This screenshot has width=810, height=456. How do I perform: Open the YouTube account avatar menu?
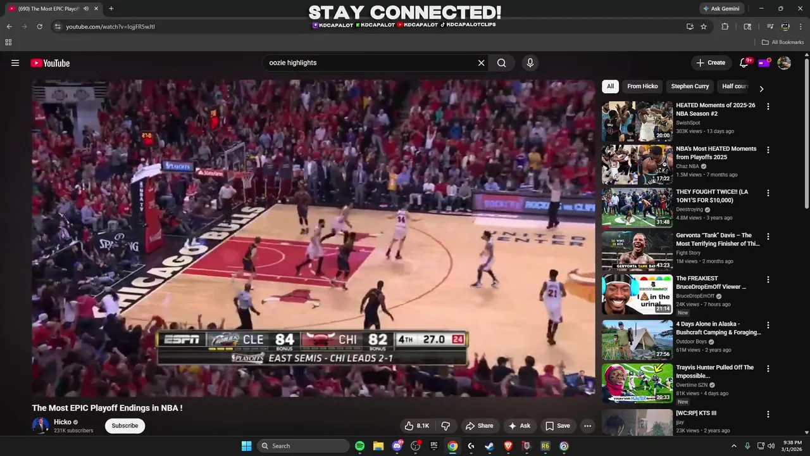point(784,63)
